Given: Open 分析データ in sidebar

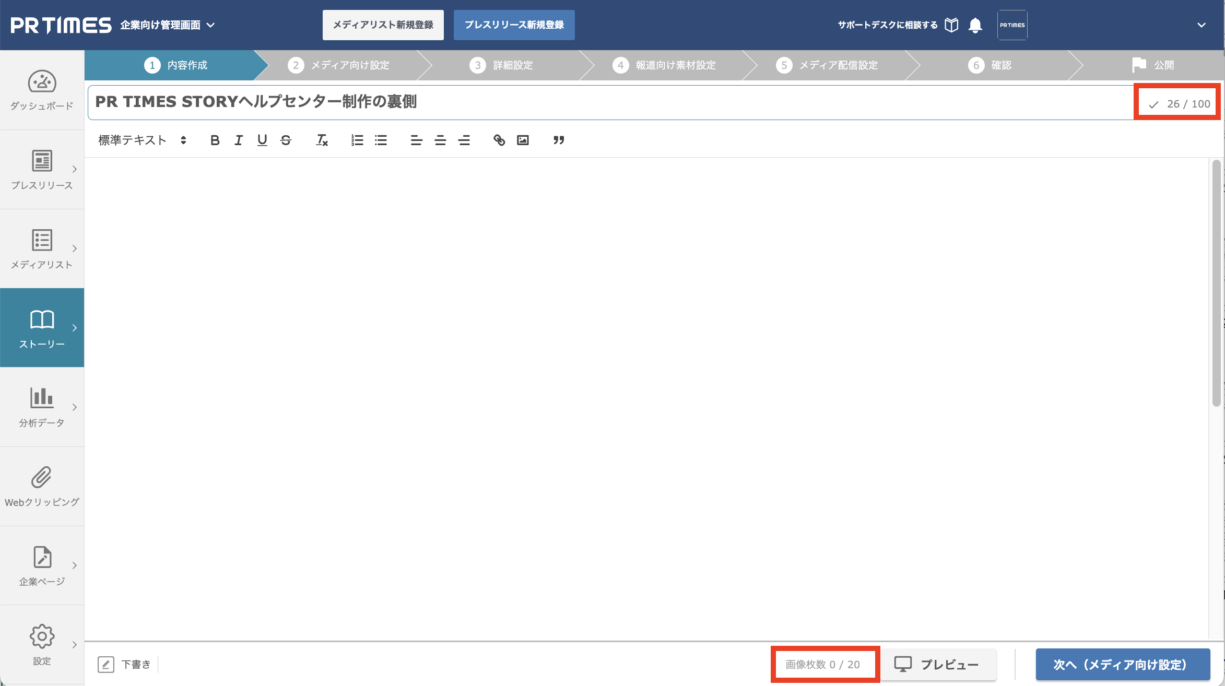Looking at the screenshot, I should point(42,407).
